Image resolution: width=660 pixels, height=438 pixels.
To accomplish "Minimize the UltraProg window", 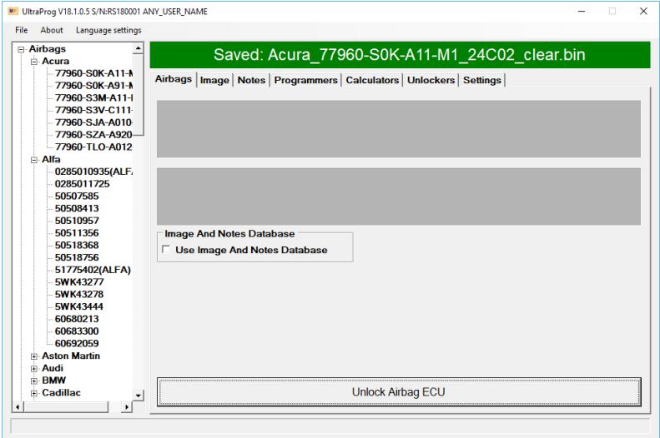I will pyautogui.click(x=582, y=12).
